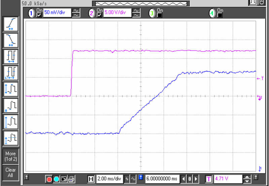Enable channel 3 On checkbox
The image size is (269, 186).
pyautogui.click(x=160, y=15)
